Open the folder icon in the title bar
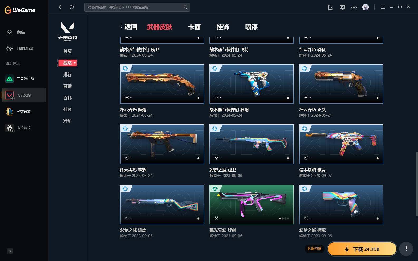The height and width of the screenshot is (261, 418). tap(331, 7)
